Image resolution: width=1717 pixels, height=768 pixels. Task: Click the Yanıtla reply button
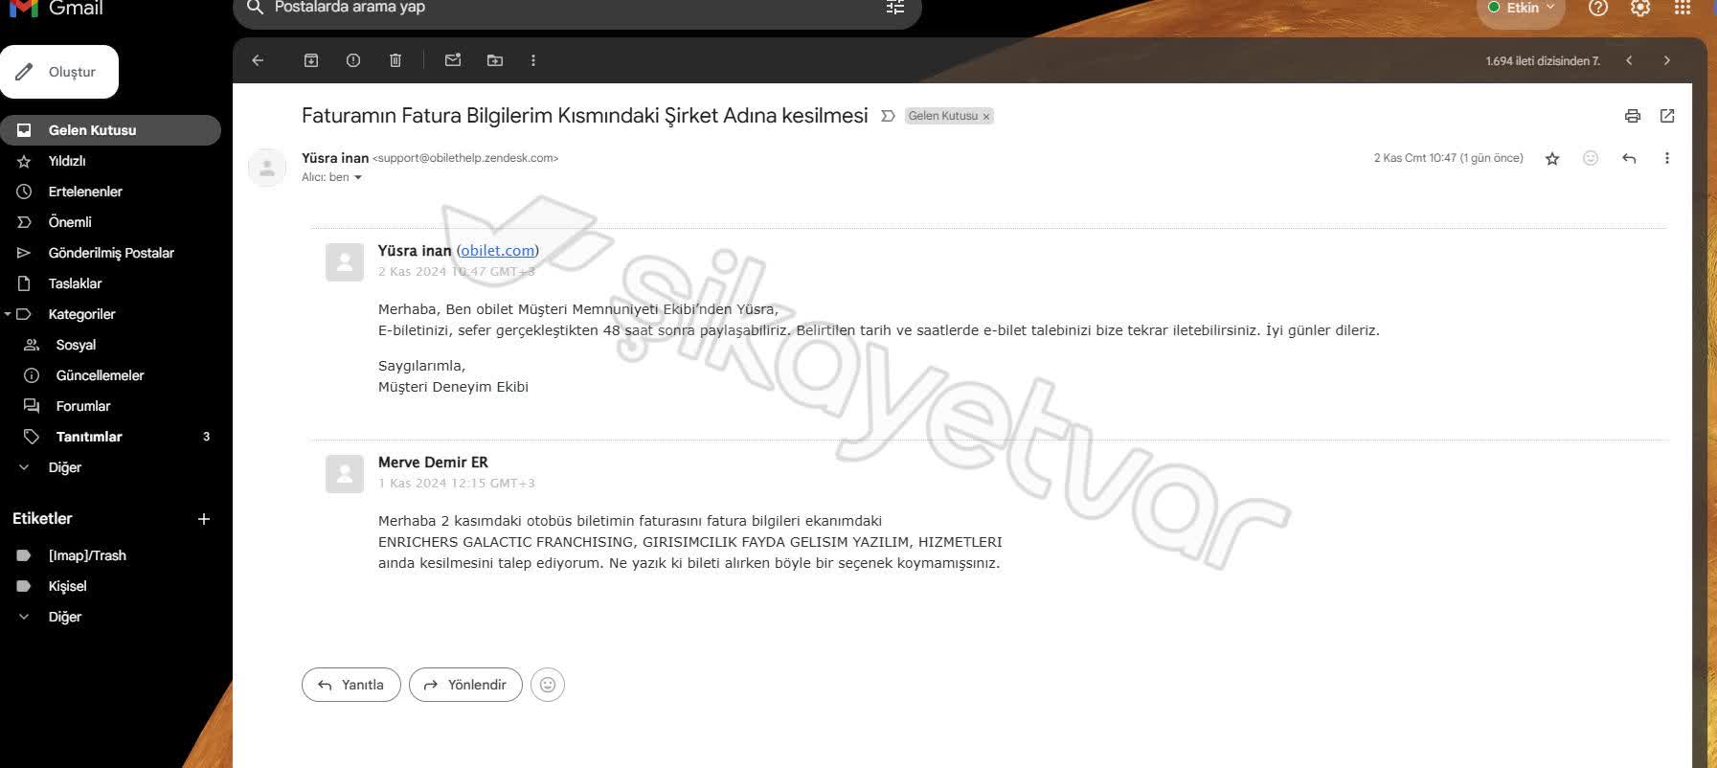pyautogui.click(x=351, y=685)
